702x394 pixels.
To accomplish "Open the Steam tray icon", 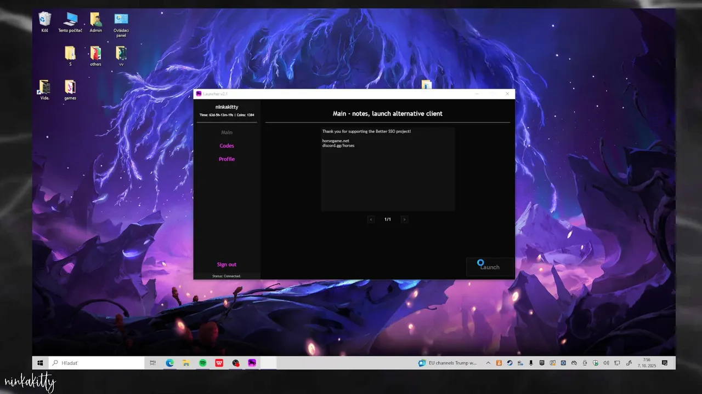I will coord(509,363).
